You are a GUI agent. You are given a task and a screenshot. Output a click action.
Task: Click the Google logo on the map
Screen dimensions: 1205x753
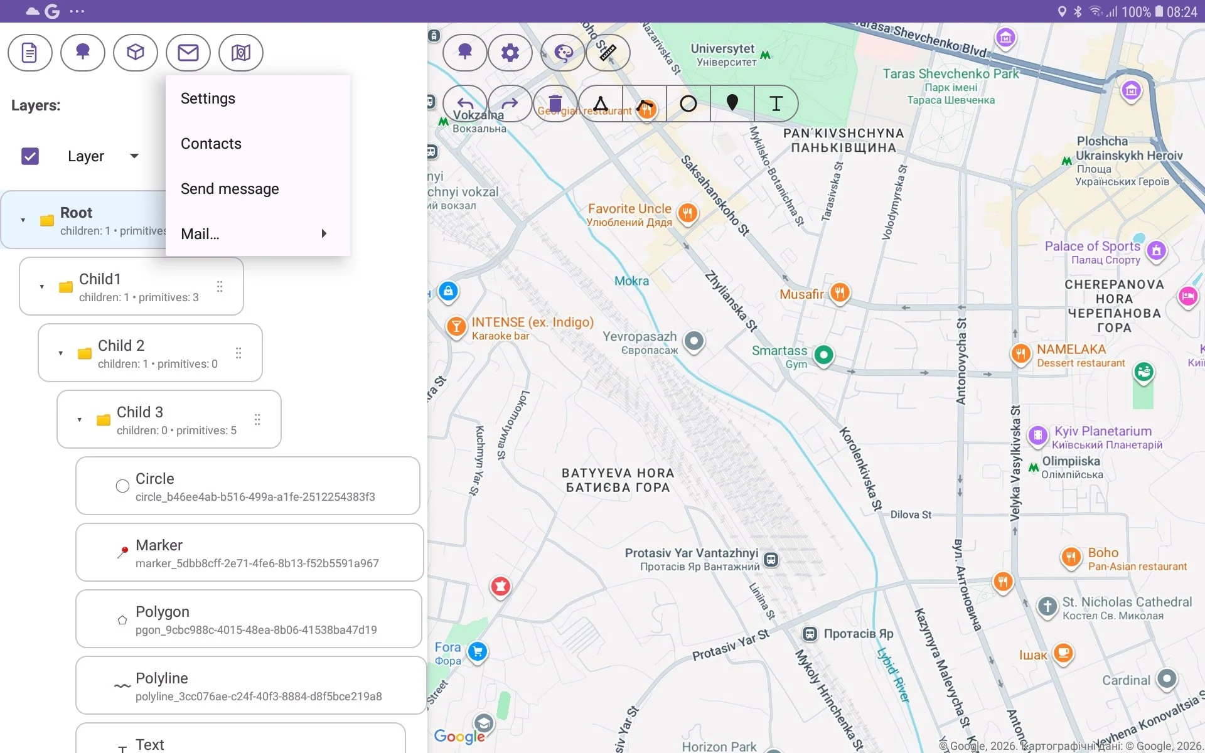459,736
